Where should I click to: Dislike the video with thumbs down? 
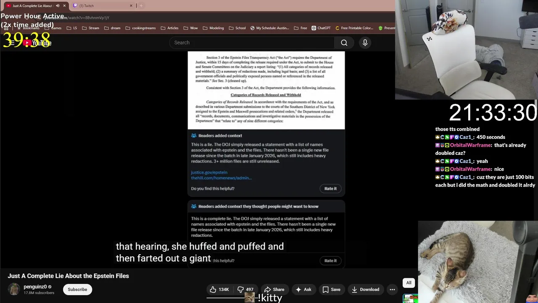[245, 290]
